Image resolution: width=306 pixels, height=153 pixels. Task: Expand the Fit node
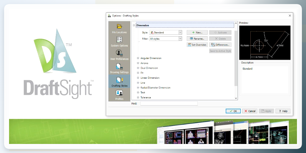(x=138, y=73)
